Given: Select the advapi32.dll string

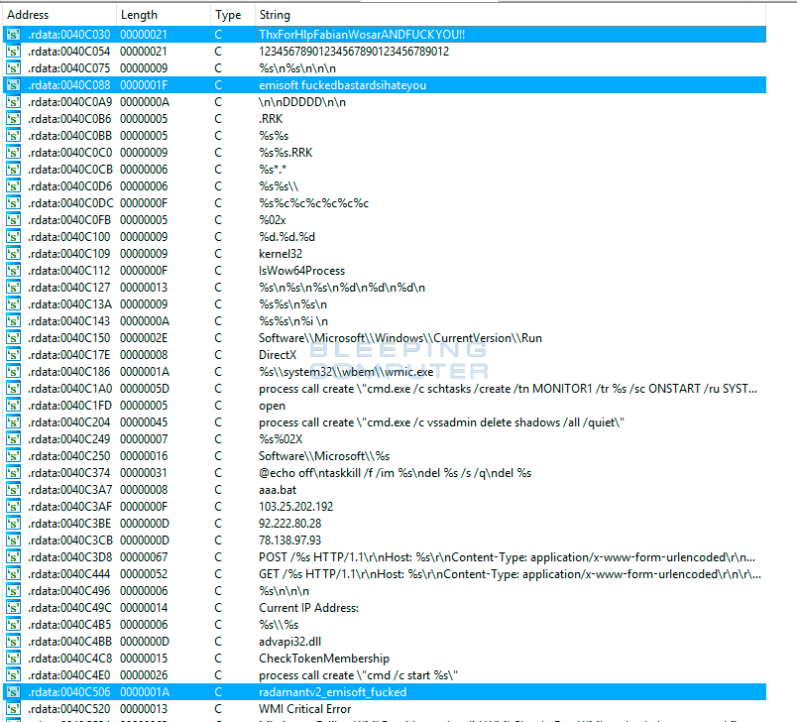Looking at the screenshot, I should point(290,642).
